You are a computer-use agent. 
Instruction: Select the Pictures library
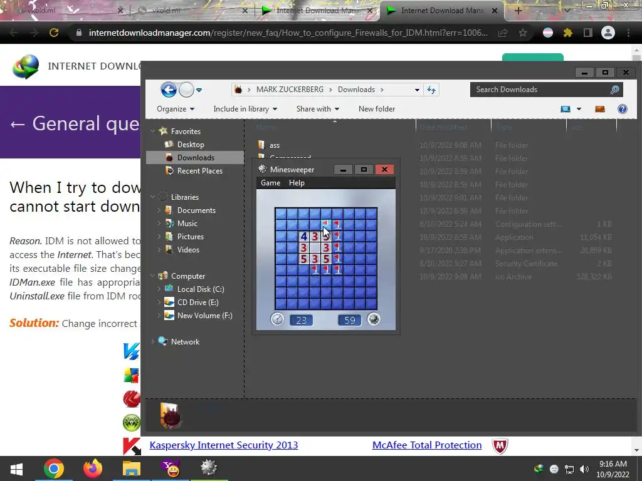(x=190, y=236)
